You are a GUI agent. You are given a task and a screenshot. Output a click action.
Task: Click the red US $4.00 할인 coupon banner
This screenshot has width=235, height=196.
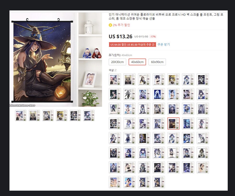coord(132,45)
